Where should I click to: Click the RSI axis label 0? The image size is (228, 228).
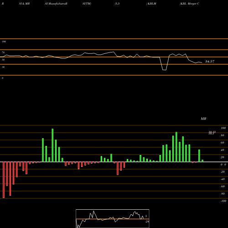(2, 78)
